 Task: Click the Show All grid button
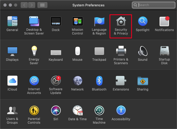pyautogui.click(x=42, y=5)
